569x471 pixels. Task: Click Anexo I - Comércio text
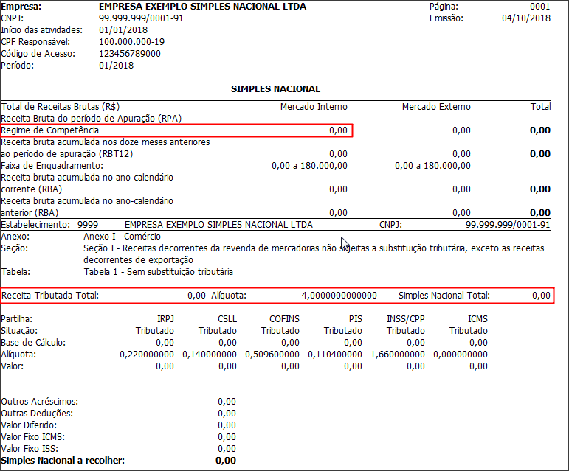pyautogui.click(x=122, y=237)
